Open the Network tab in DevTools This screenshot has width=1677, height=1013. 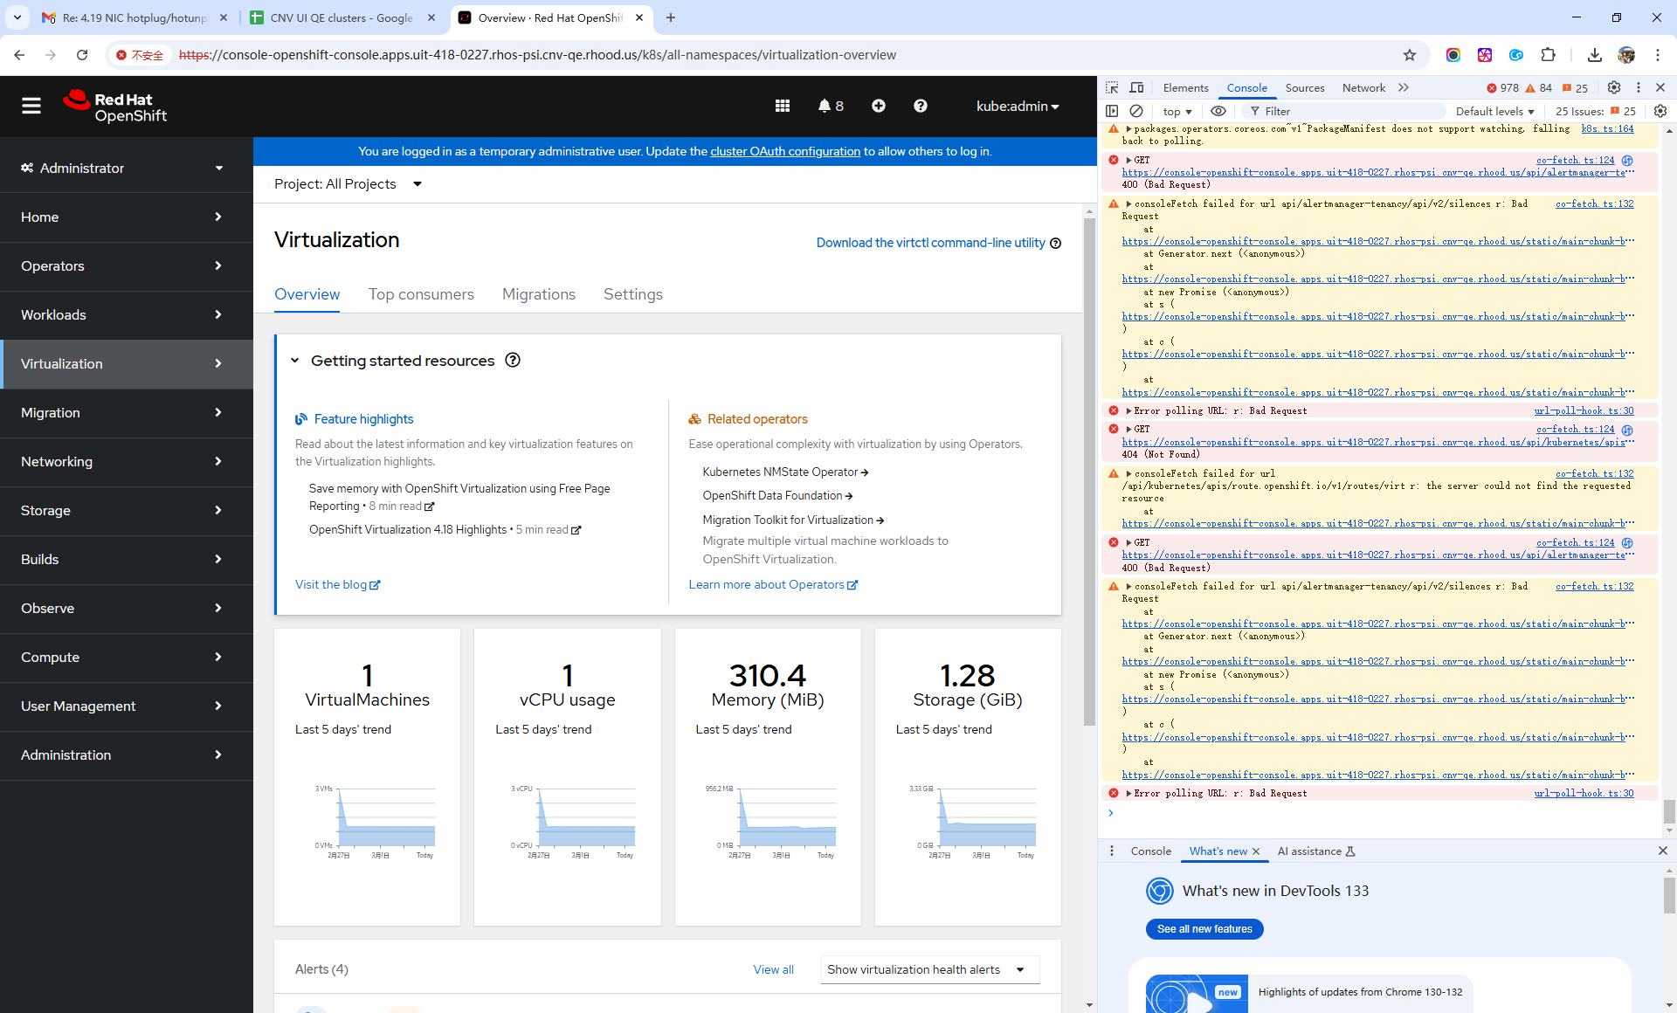1363,87
